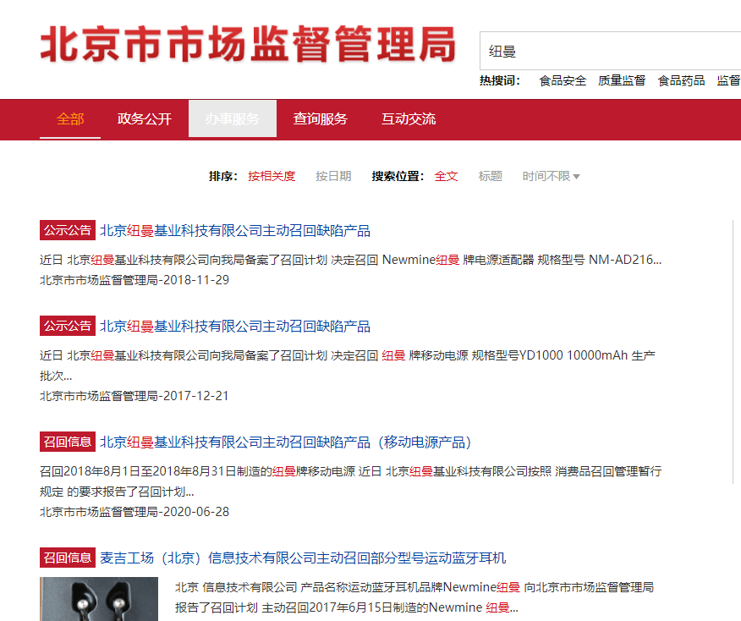Click 公示公告 tag of the 2017-12-21 result

pyautogui.click(x=68, y=326)
